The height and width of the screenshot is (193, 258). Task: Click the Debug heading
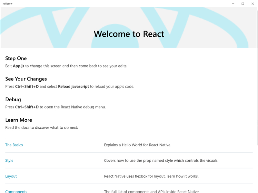13,99
